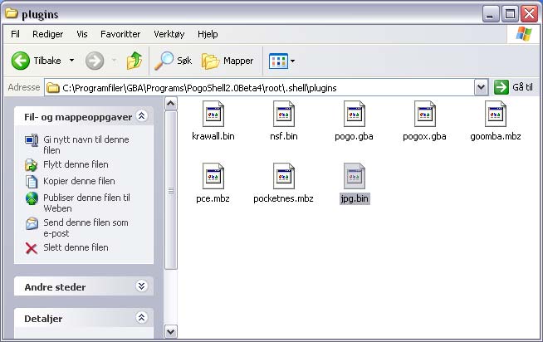The image size is (543, 342).
Task: Expand the Andre steder panel
Action: coord(141,286)
